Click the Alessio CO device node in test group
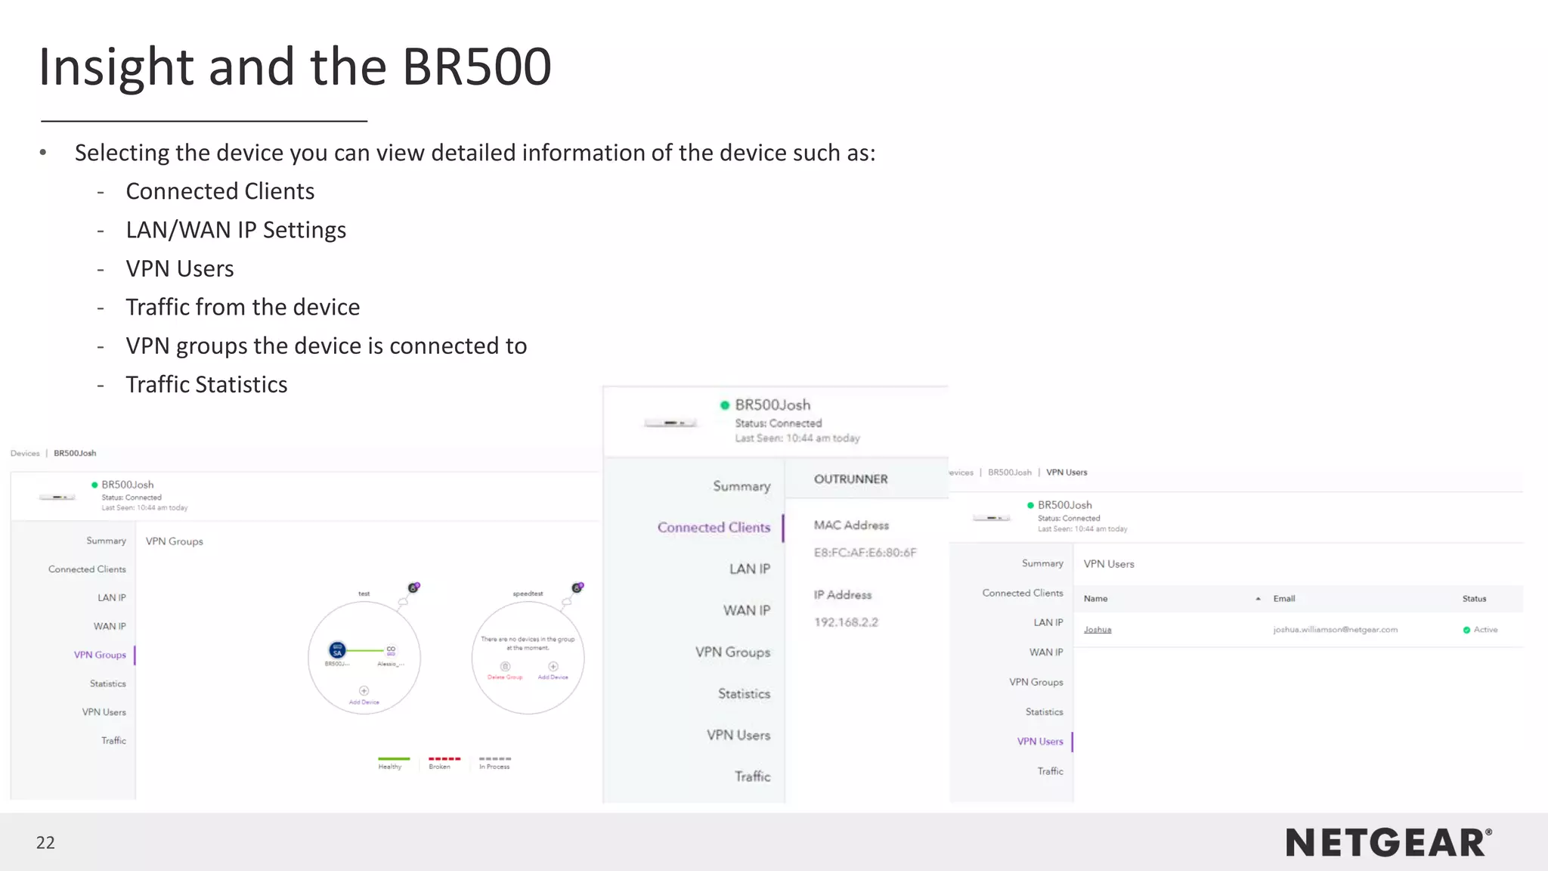Screen dimensions: 1548x871 (x=391, y=650)
